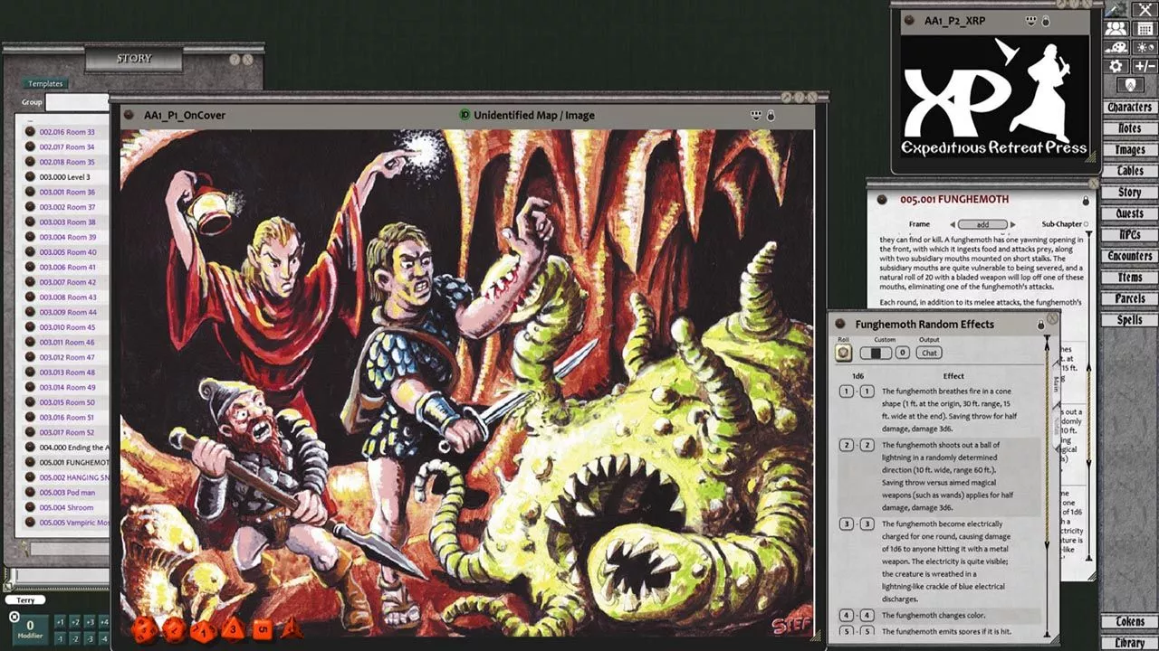Set table output with the Chat button
The height and width of the screenshot is (651, 1159).
[x=929, y=353]
